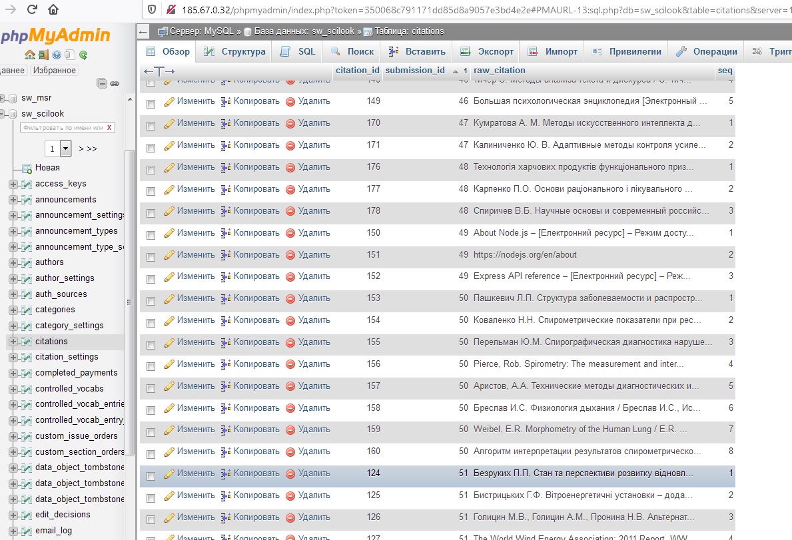Click the refresh navigation panel icon
Screen dimensions: 792x540
pyautogui.click(x=83, y=55)
